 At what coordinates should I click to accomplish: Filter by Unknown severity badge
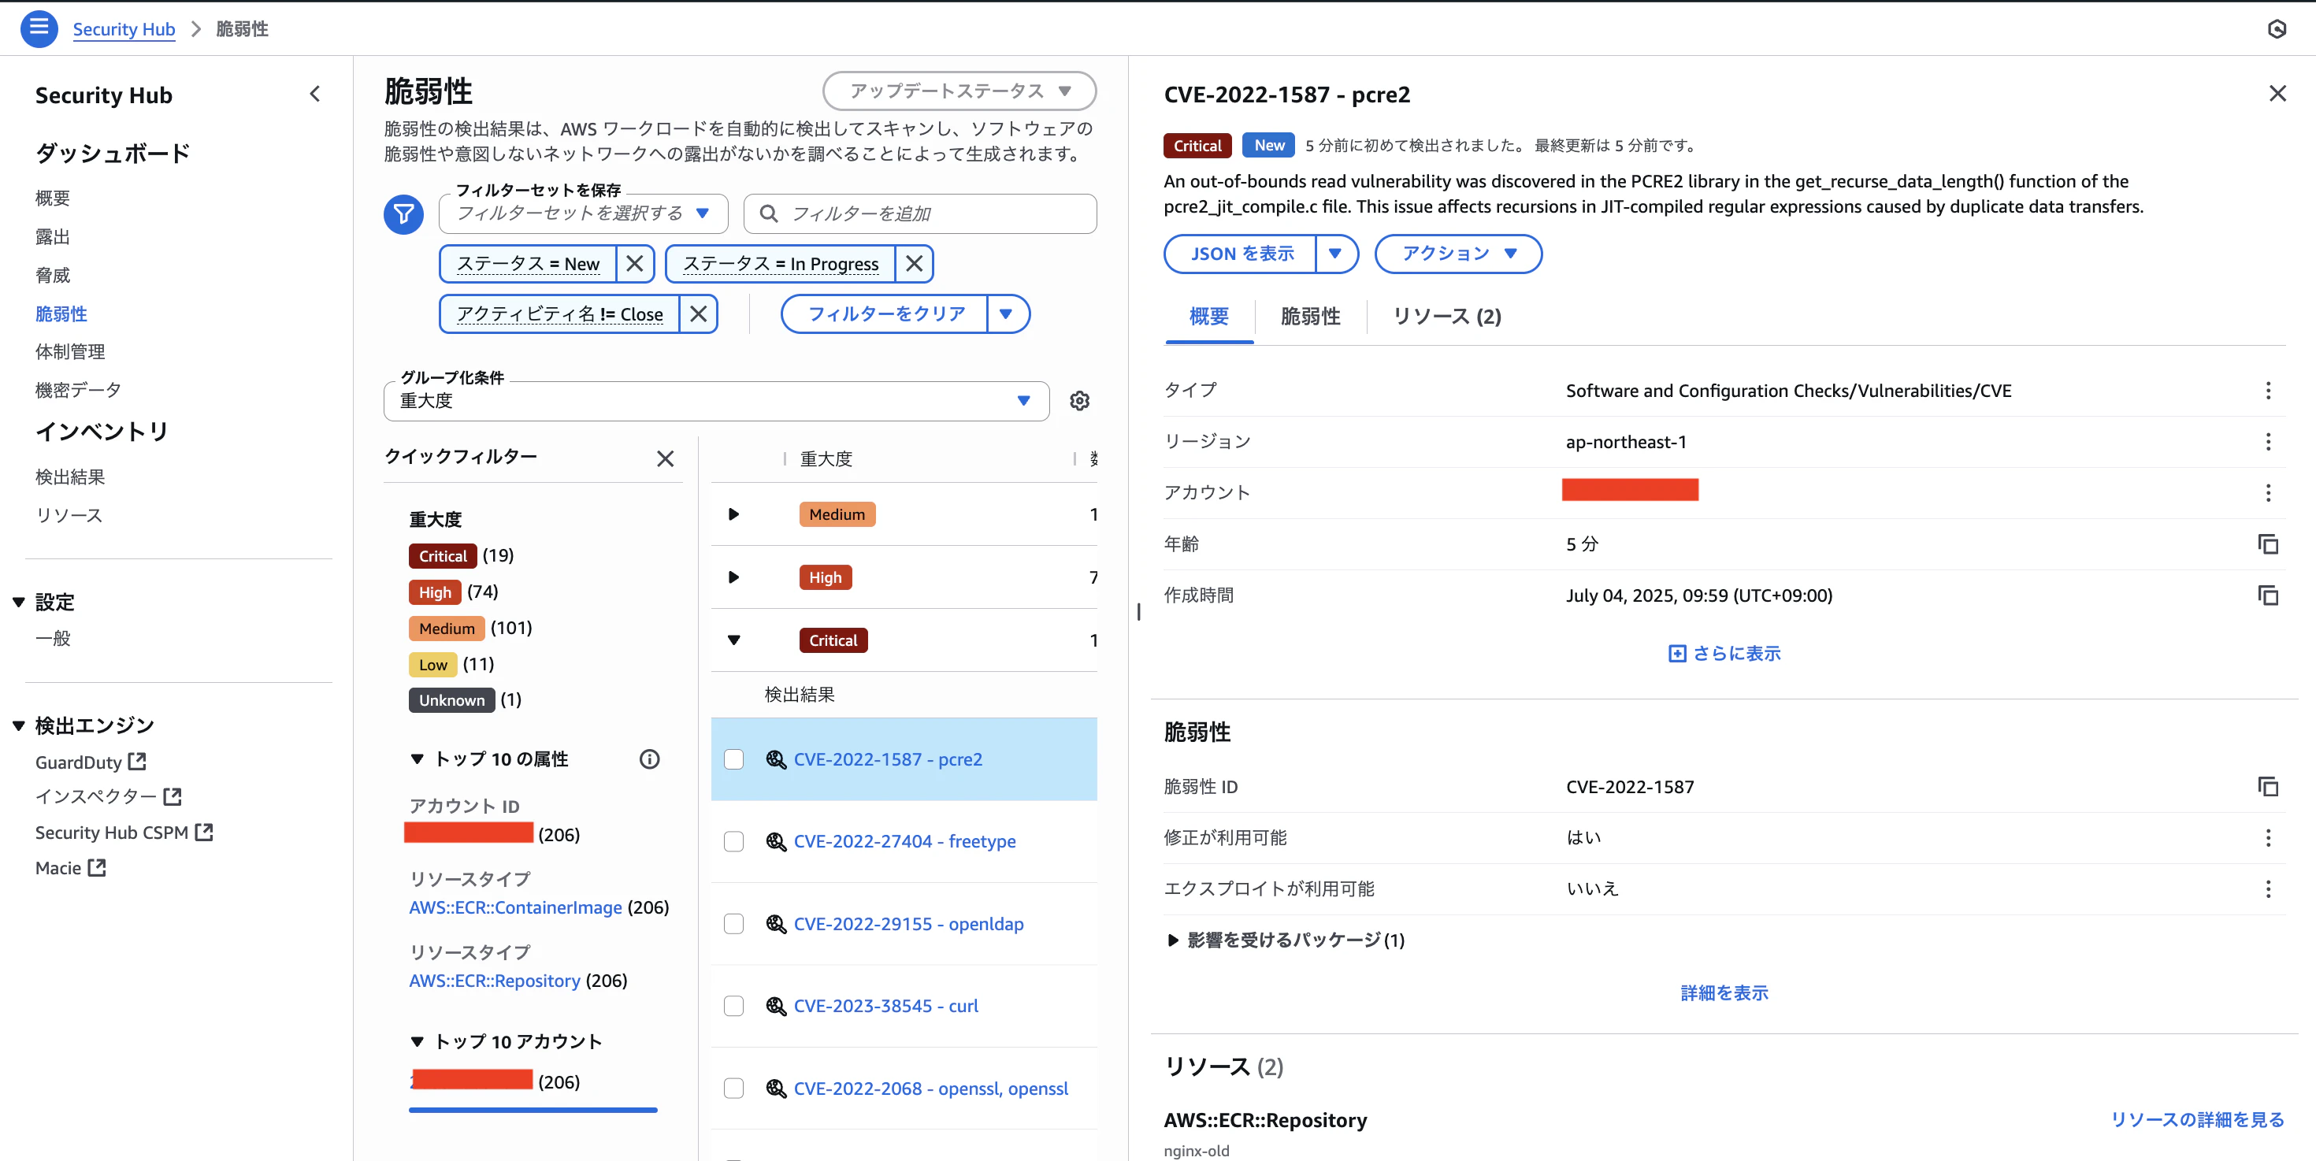[x=451, y=700]
